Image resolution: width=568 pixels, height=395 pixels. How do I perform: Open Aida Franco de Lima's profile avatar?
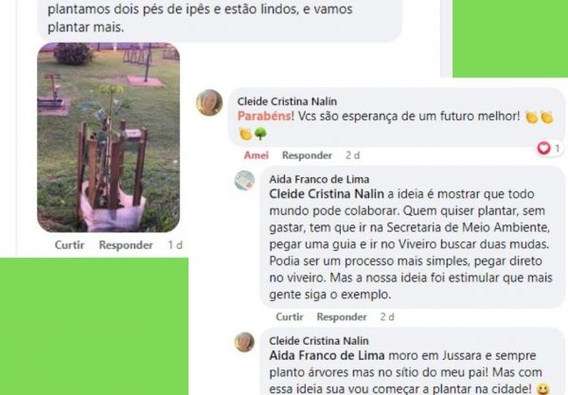click(x=244, y=181)
